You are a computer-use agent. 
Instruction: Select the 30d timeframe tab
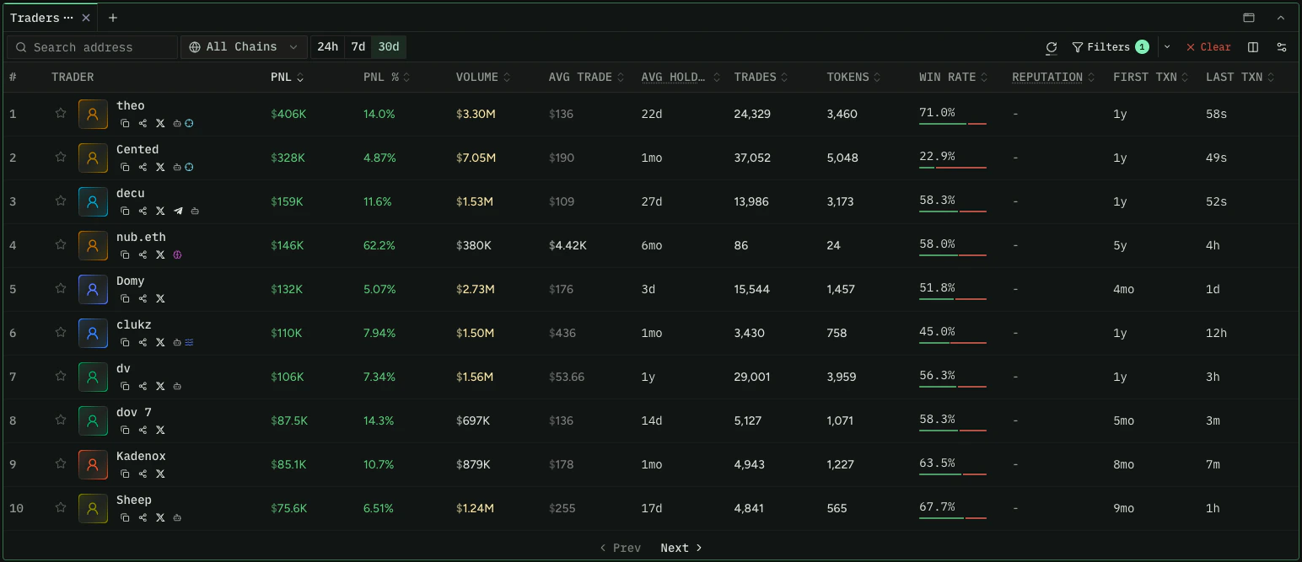tap(389, 47)
